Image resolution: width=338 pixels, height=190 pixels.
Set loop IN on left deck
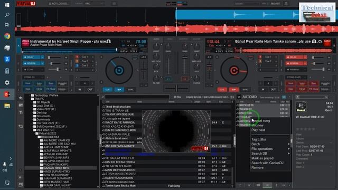[x=80, y=89]
